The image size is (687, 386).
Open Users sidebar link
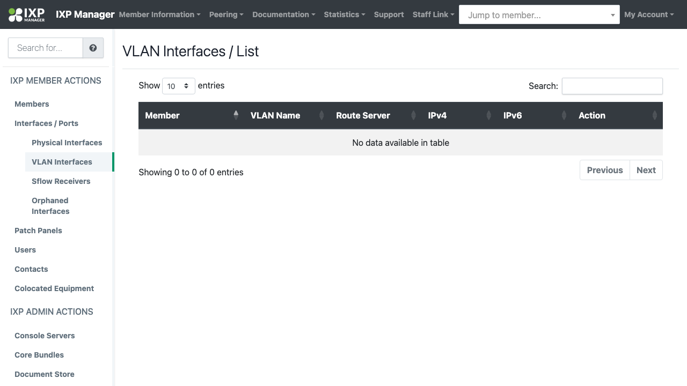click(x=25, y=250)
